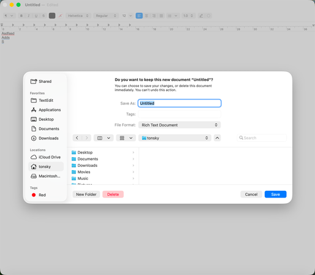Open the tonsky location pop-up menu

(x=175, y=138)
